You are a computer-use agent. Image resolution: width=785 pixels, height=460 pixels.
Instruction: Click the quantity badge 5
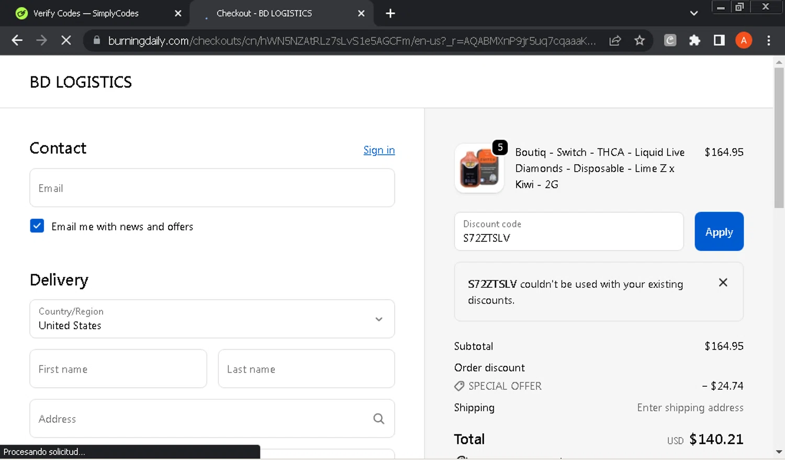500,148
